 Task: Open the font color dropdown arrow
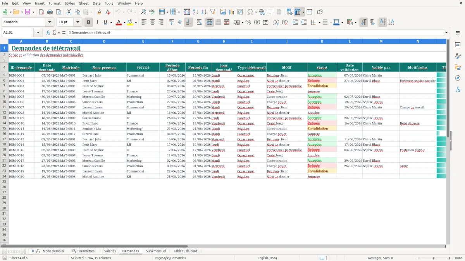124,22
